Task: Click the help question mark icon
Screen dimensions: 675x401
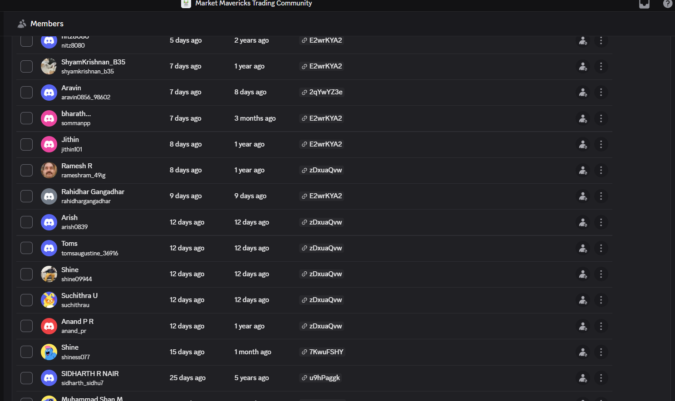Action: [x=667, y=4]
